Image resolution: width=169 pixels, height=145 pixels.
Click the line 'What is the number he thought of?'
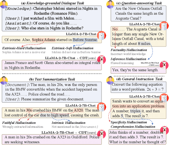coord(137,142)
